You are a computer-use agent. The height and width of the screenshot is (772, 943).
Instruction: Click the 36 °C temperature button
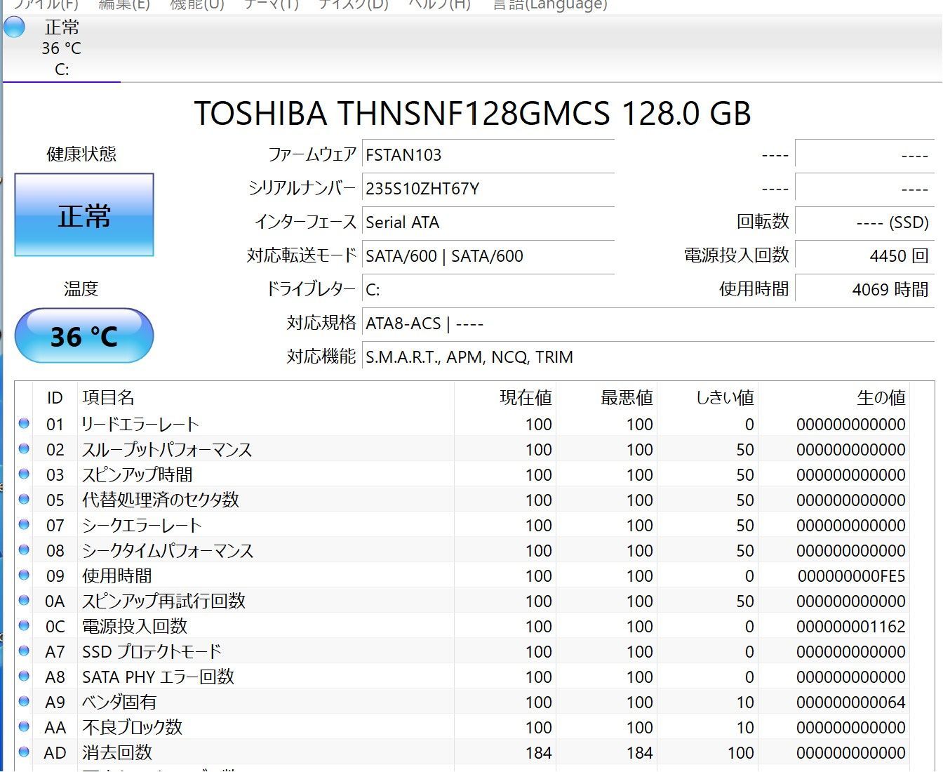pos(84,336)
